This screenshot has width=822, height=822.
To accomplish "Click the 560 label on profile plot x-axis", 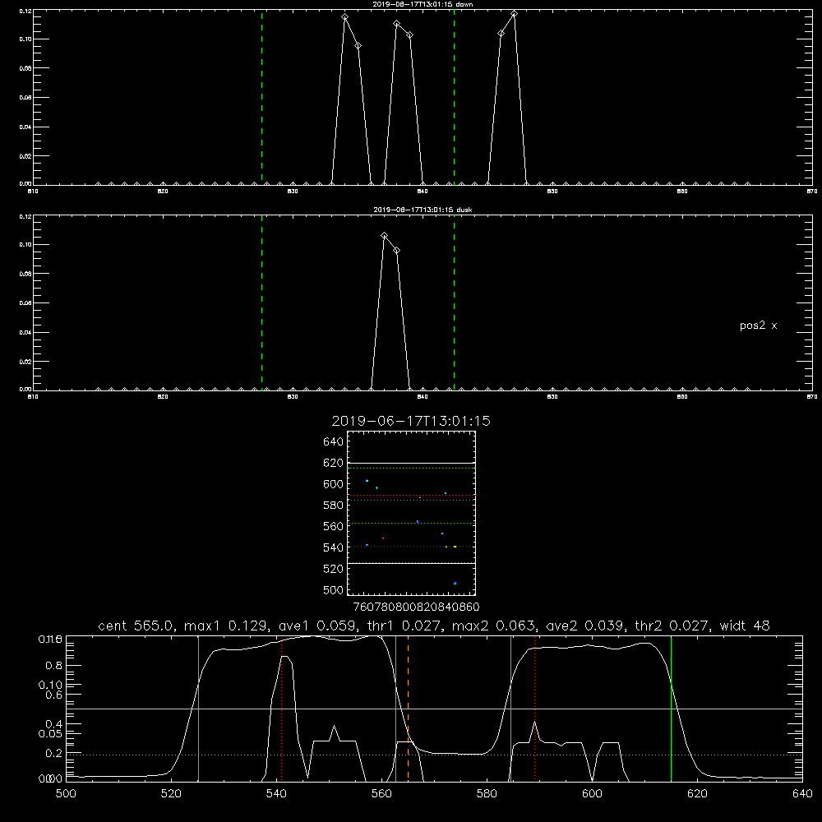I will coord(381,793).
